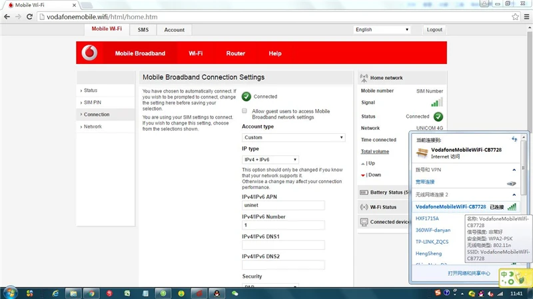This screenshot has width=533, height=299.
Task: Click the Total volume link
Action: tap(375, 152)
